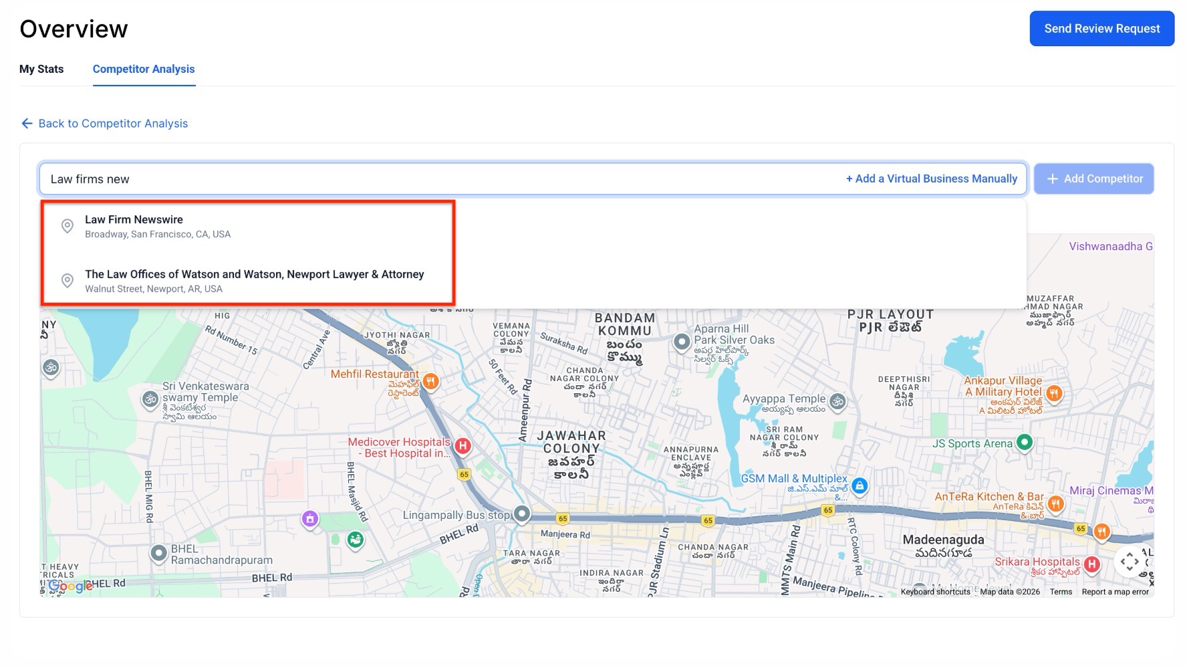Image resolution: width=1187 pixels, height=666 pixels.
Task: Click the Sri Venkateswara Swamy Temple marker
Action: click(150, 399)
